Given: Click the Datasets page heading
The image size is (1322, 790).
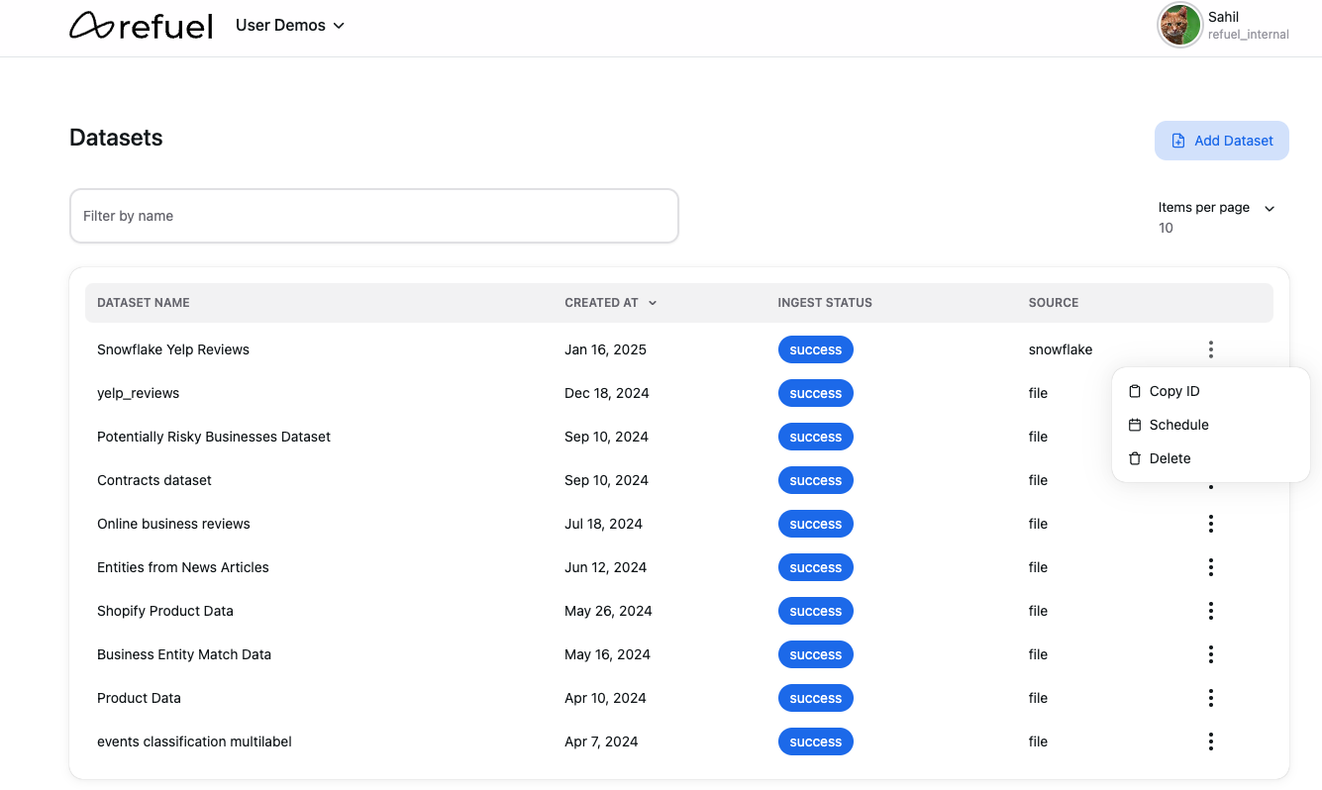Looking at the screenshot, I should point(116,138).
